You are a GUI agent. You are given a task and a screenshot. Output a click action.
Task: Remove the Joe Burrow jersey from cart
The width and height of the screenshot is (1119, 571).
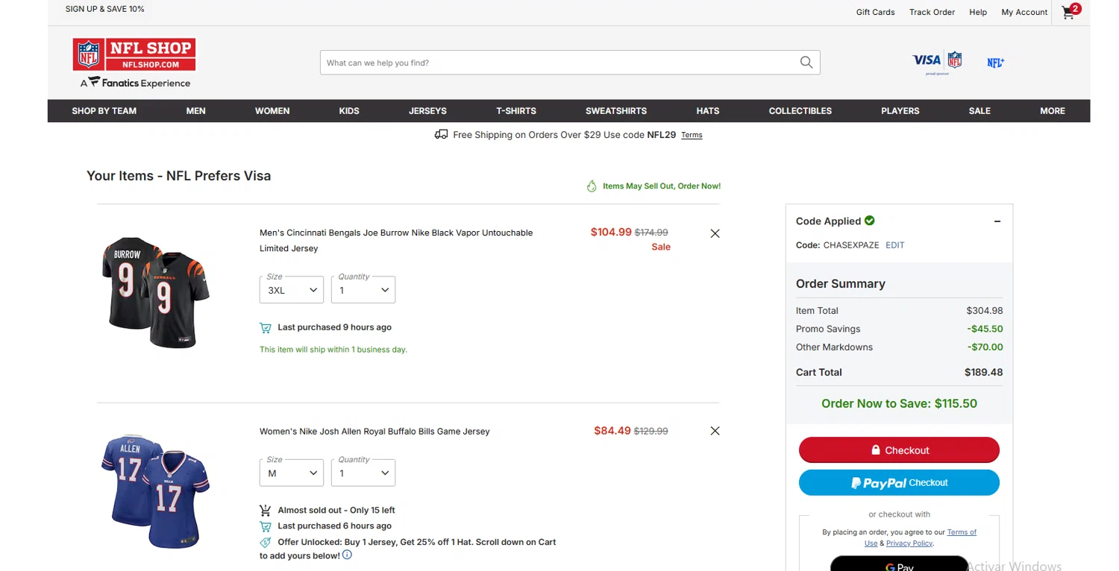click(x=715, y=233)
